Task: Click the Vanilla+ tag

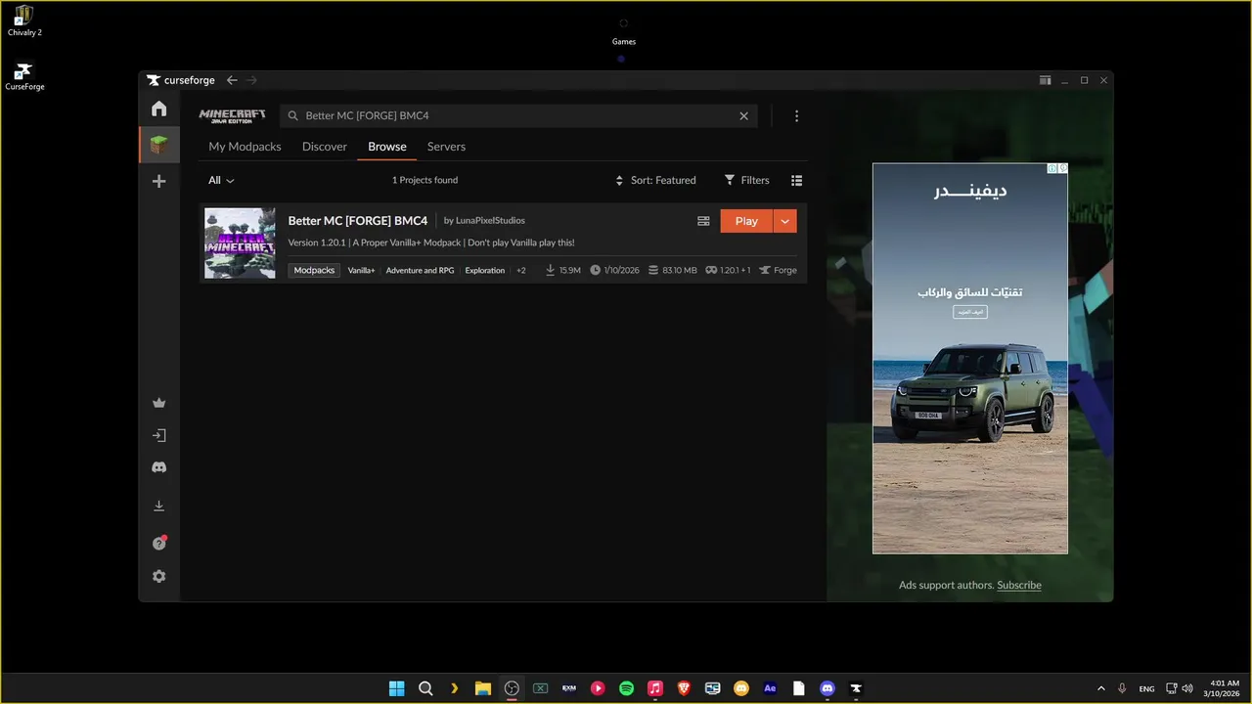Action: pos(361,270)
